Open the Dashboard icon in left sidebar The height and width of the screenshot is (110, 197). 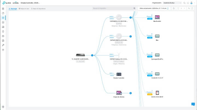pos(3,9)
